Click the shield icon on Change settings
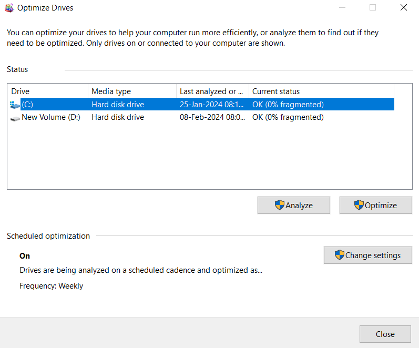The image size is (419, 348). click(340, 255)
